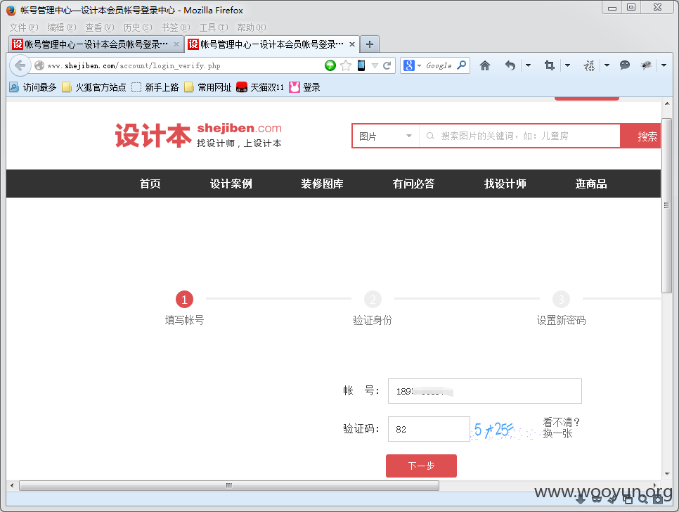Open 新手上路 bookmark

pyautogui.click(x=155, y=87)
